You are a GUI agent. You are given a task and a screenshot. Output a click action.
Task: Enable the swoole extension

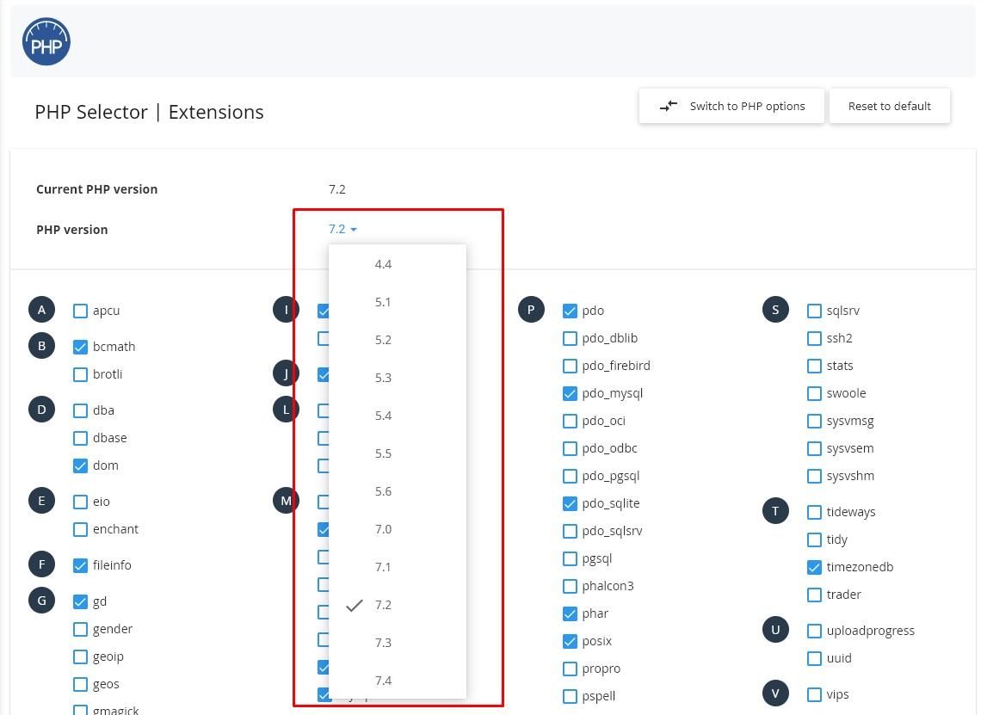tap(814, 393)
